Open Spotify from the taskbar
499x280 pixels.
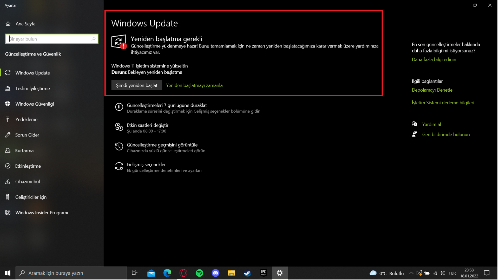click(200, 274)
